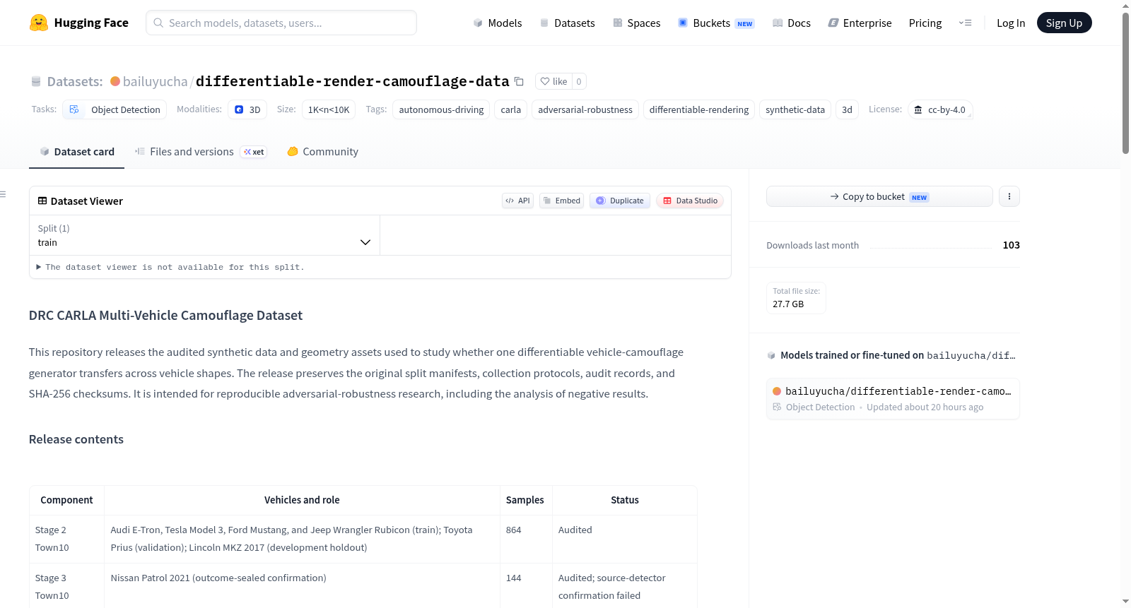
Task: Click the API button in Dataset Viewer
Action: (517, 201)
